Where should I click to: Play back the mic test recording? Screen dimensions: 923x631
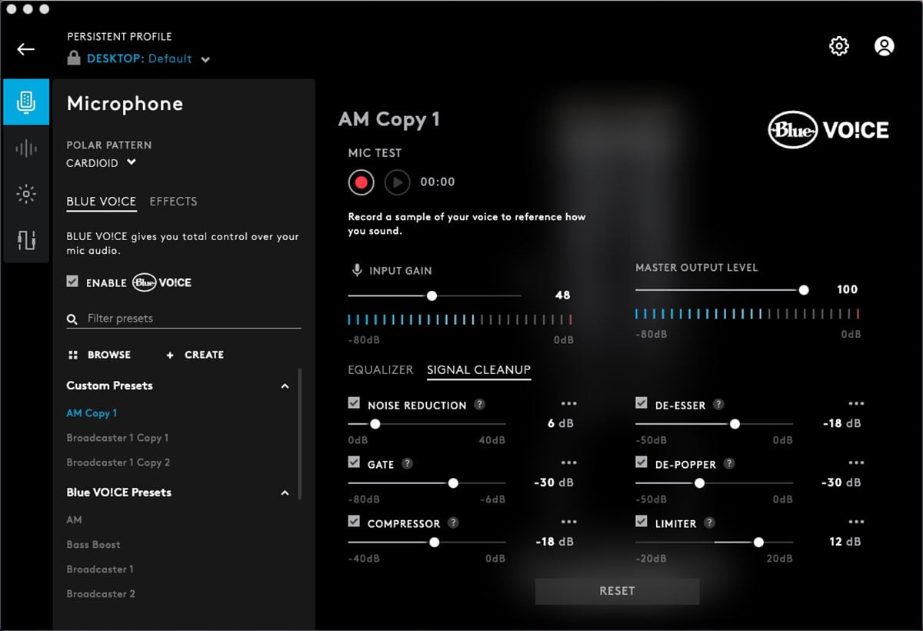coord(398,182)
